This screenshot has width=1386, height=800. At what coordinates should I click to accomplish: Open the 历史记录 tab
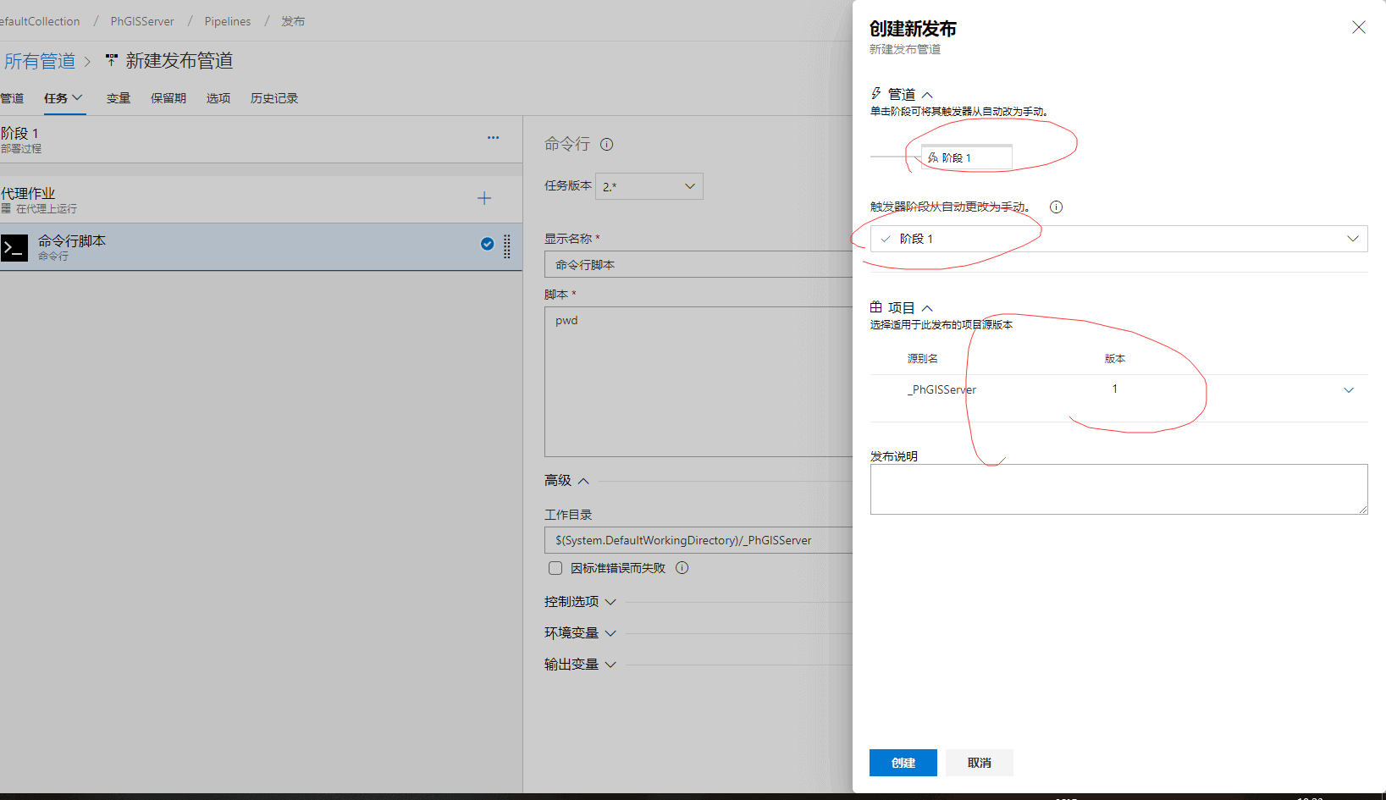(274, 98)
